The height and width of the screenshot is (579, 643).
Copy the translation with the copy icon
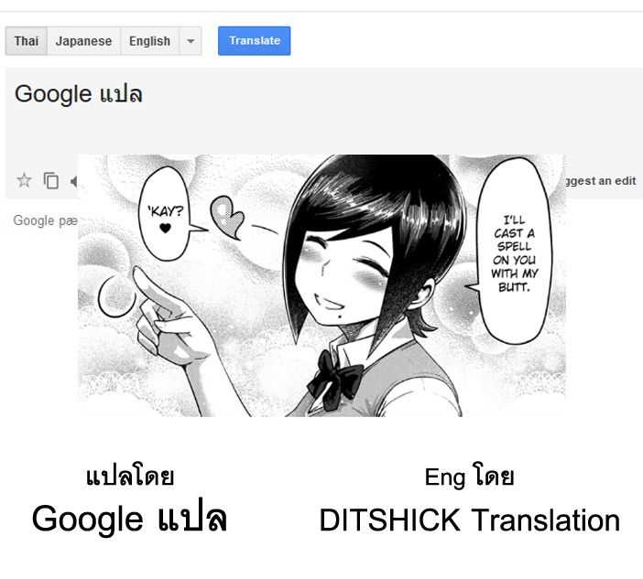[51, 180]
